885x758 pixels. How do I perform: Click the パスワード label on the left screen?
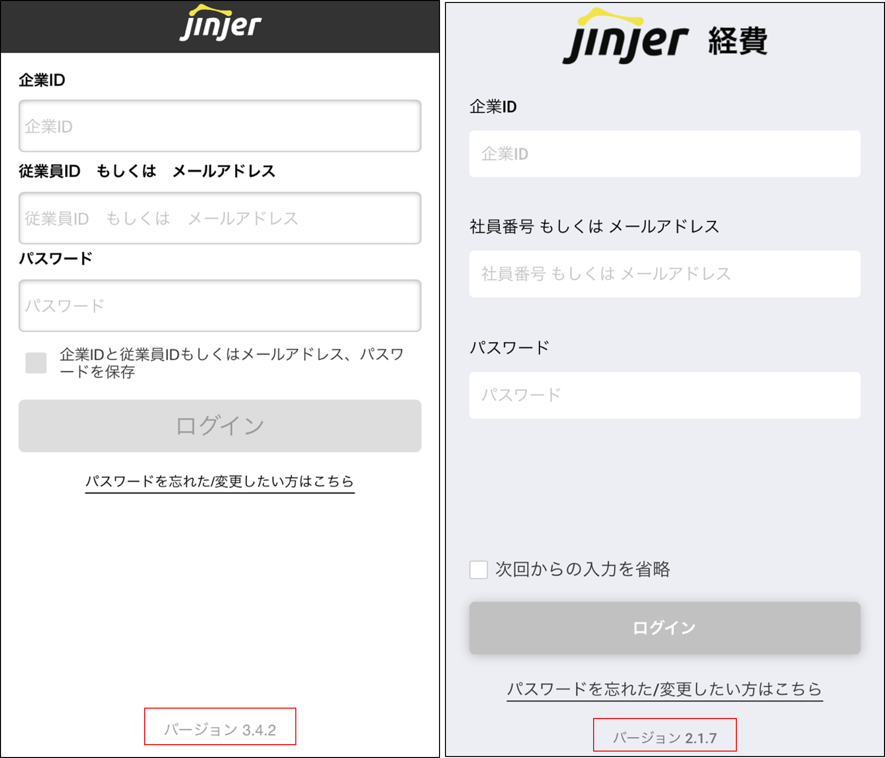point(56,258)
